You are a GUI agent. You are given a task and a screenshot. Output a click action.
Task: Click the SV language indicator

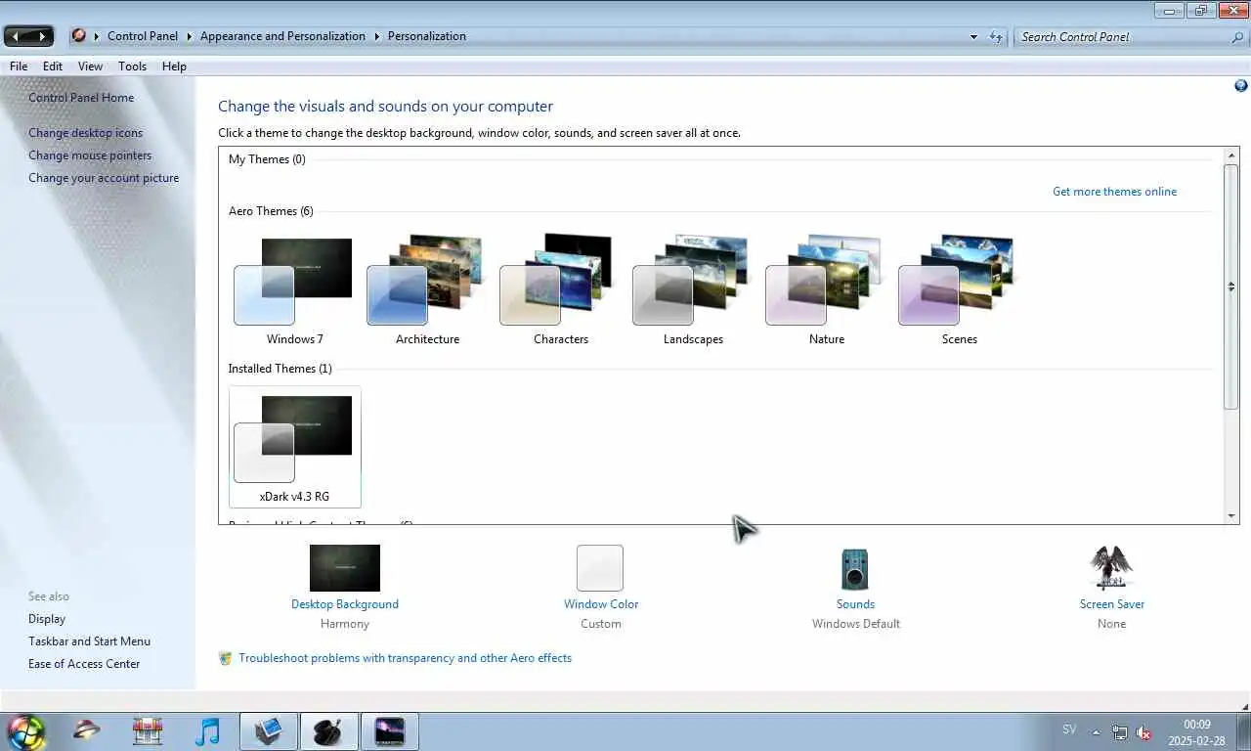click(1069, 729)
